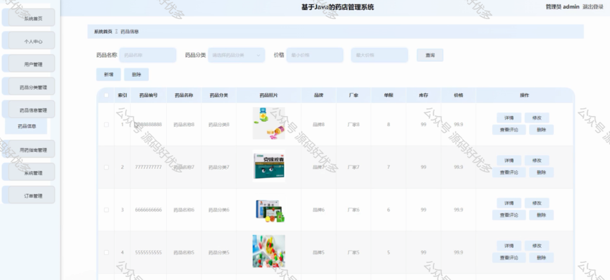The width and height of the screenshot is (610, 280).
Task: Click the 药品名称6 cell
Action: point(183,210)
